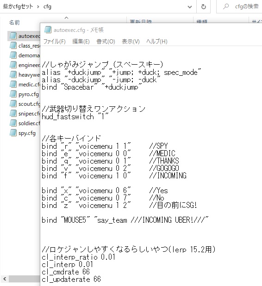Image resolution: width=262 pixels, height=286 pixels.
Task: Open the 編集(E) menu in Notepad
Action: (x=81, y=42)
